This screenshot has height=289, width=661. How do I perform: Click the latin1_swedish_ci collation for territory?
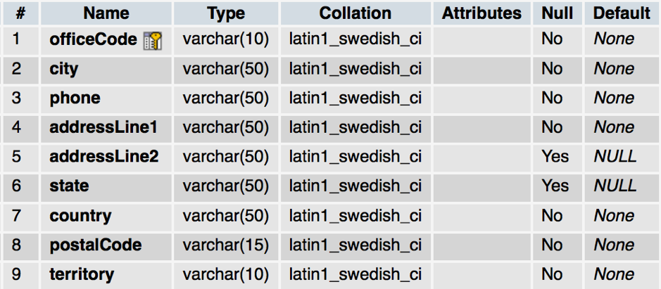point(355,274)
